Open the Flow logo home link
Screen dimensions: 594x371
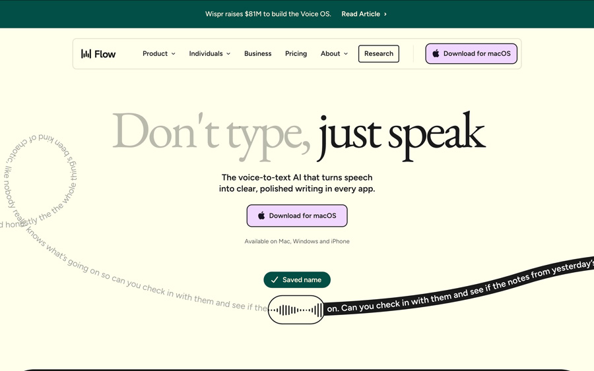[98, 54]
